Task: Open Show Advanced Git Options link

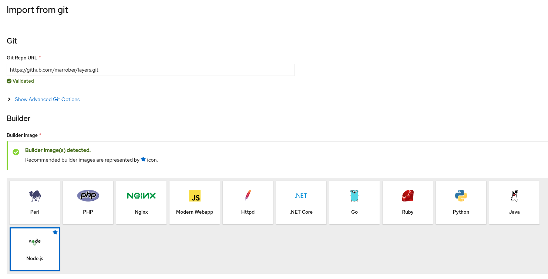Action: [x=47, y=99]
